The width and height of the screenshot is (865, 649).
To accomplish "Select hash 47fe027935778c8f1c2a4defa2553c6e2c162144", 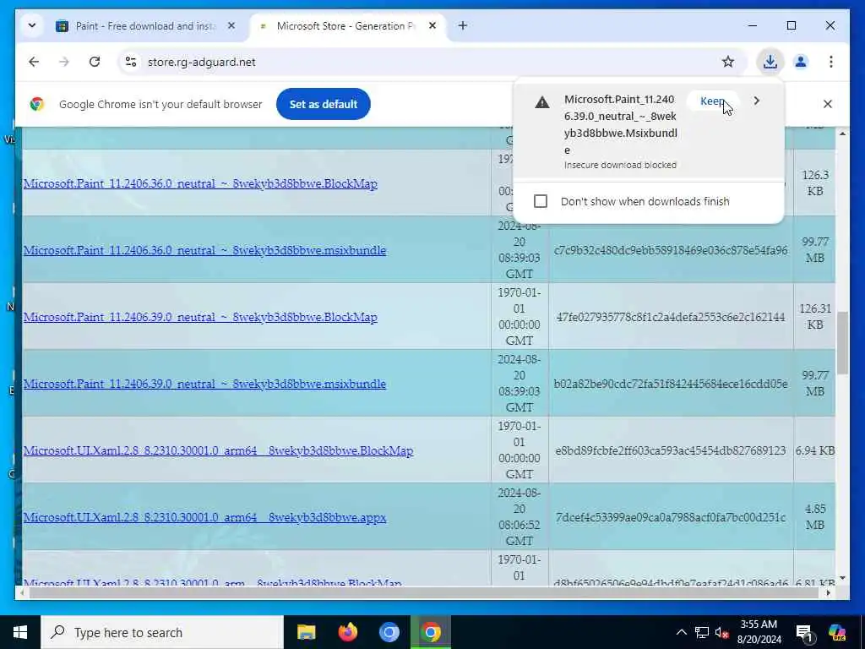I will [671, 318].
